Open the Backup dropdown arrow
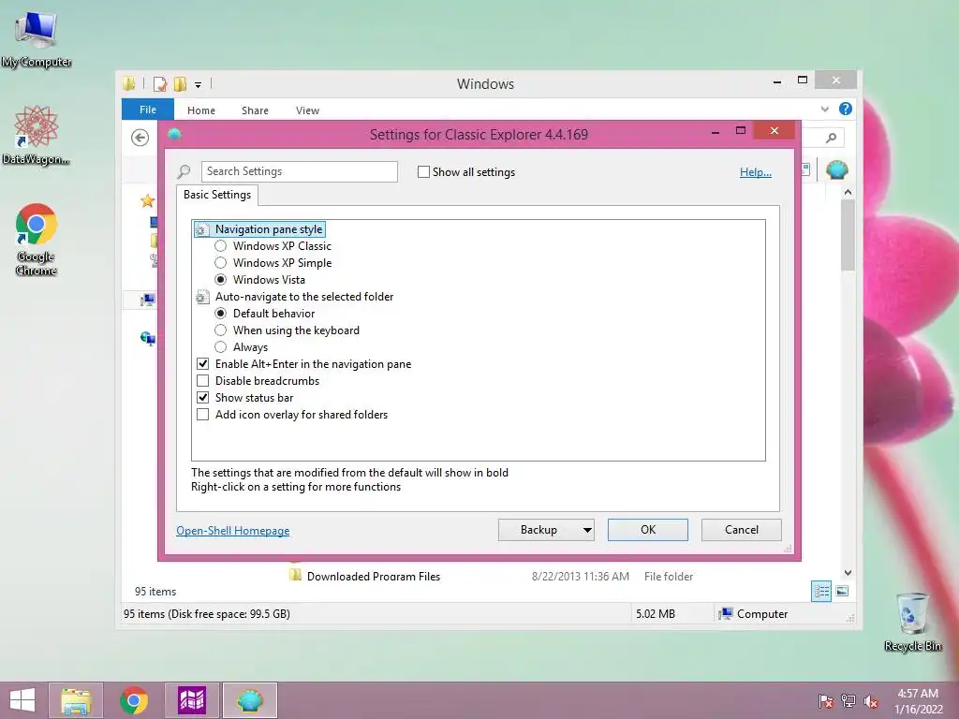 (x=586, y=530)
